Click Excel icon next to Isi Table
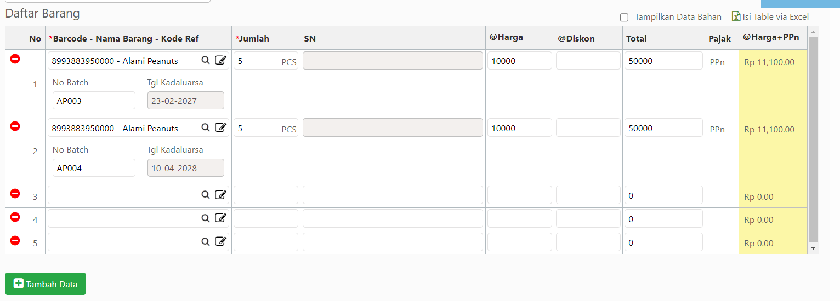The height and width of the screenshot is (301, 840). tap(736, 16)
